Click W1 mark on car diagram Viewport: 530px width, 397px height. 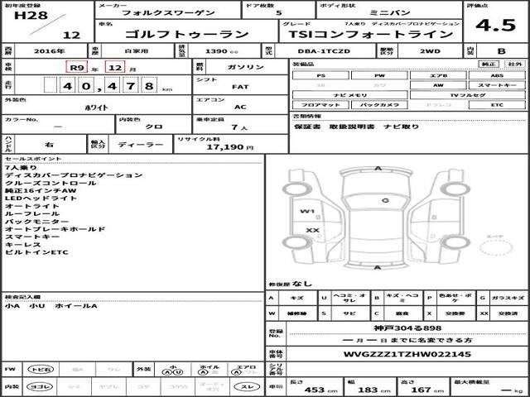pos(307,212)
